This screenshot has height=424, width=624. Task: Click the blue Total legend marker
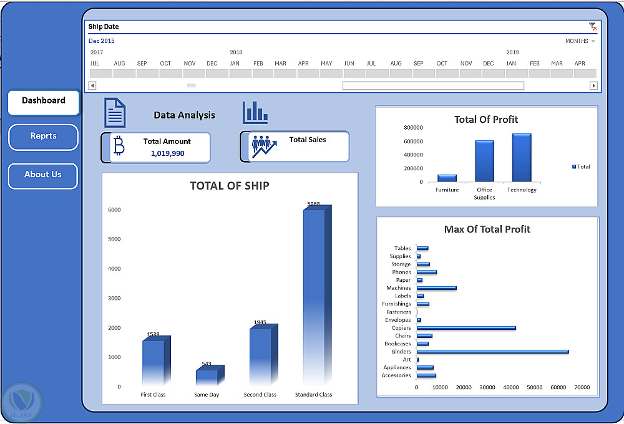574,166
